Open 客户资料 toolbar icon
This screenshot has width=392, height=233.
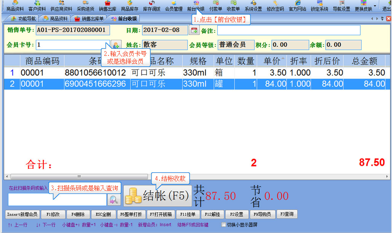tap(37, 6)
